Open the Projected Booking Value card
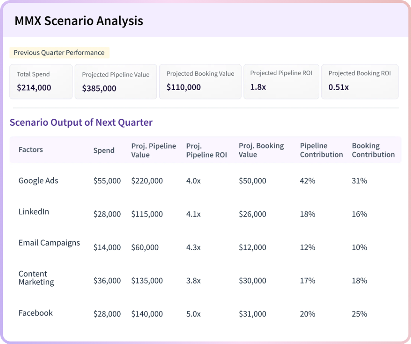 click(200, 82)
